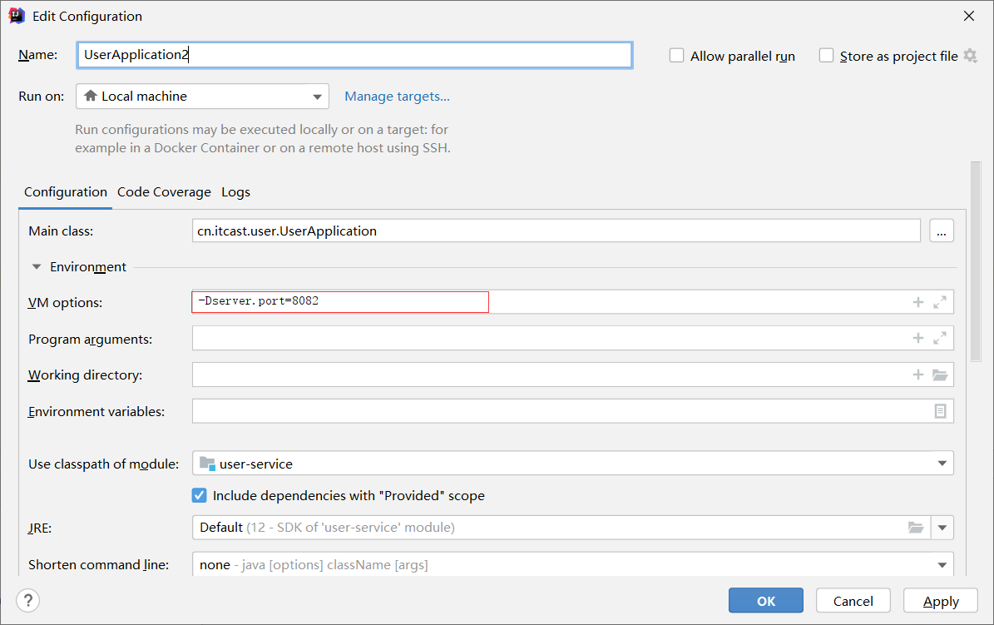Switch to Logs tab
Viewport: 994px width, 625px height.
pos(236,192)
